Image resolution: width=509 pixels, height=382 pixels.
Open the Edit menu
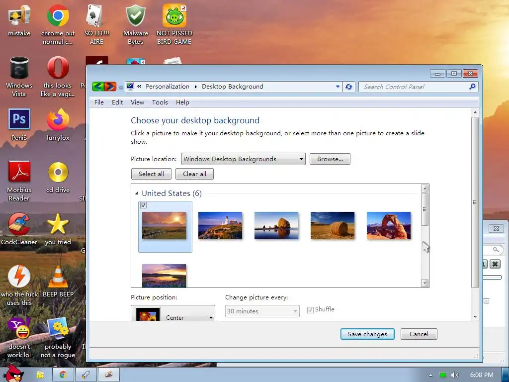click(x=117, y=102)
